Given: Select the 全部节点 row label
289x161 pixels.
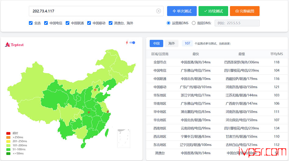Looking at the screenshot, I should point(160,62).
